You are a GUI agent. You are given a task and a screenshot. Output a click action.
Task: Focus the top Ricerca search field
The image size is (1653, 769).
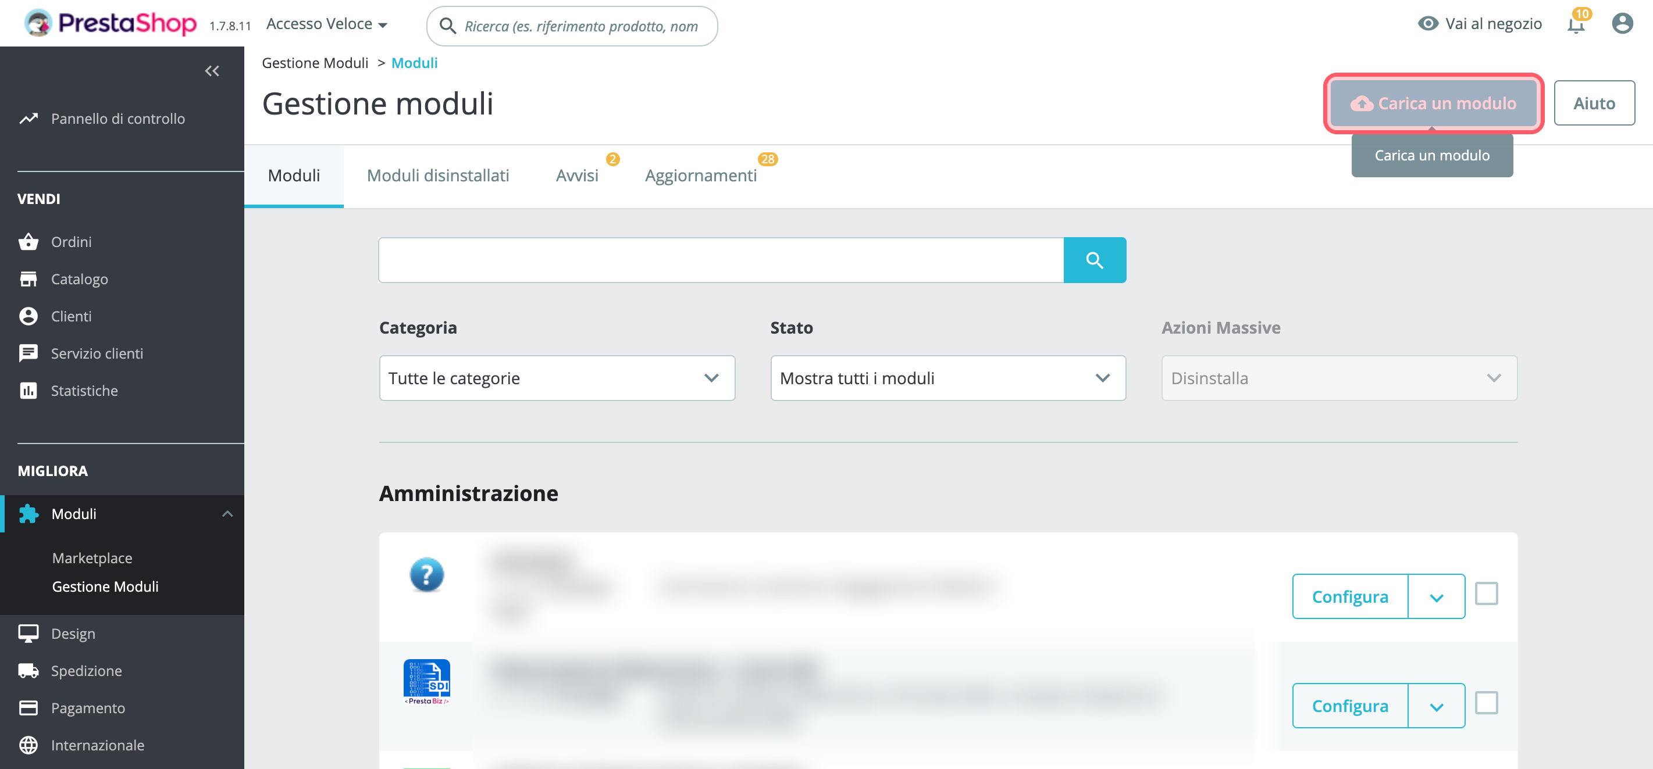coord(572,26)
